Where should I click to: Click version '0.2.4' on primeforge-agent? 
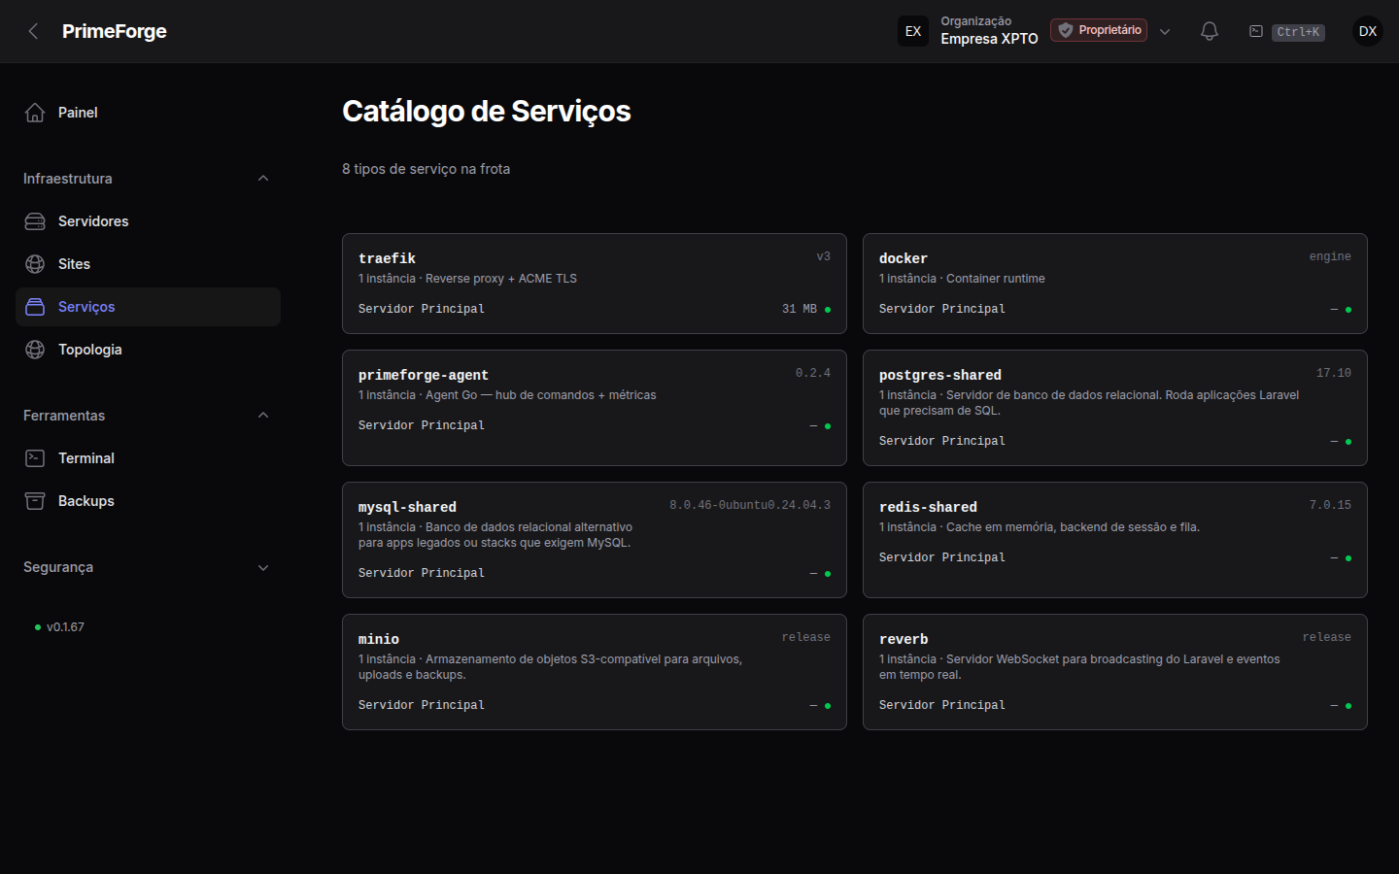(813, 373)
